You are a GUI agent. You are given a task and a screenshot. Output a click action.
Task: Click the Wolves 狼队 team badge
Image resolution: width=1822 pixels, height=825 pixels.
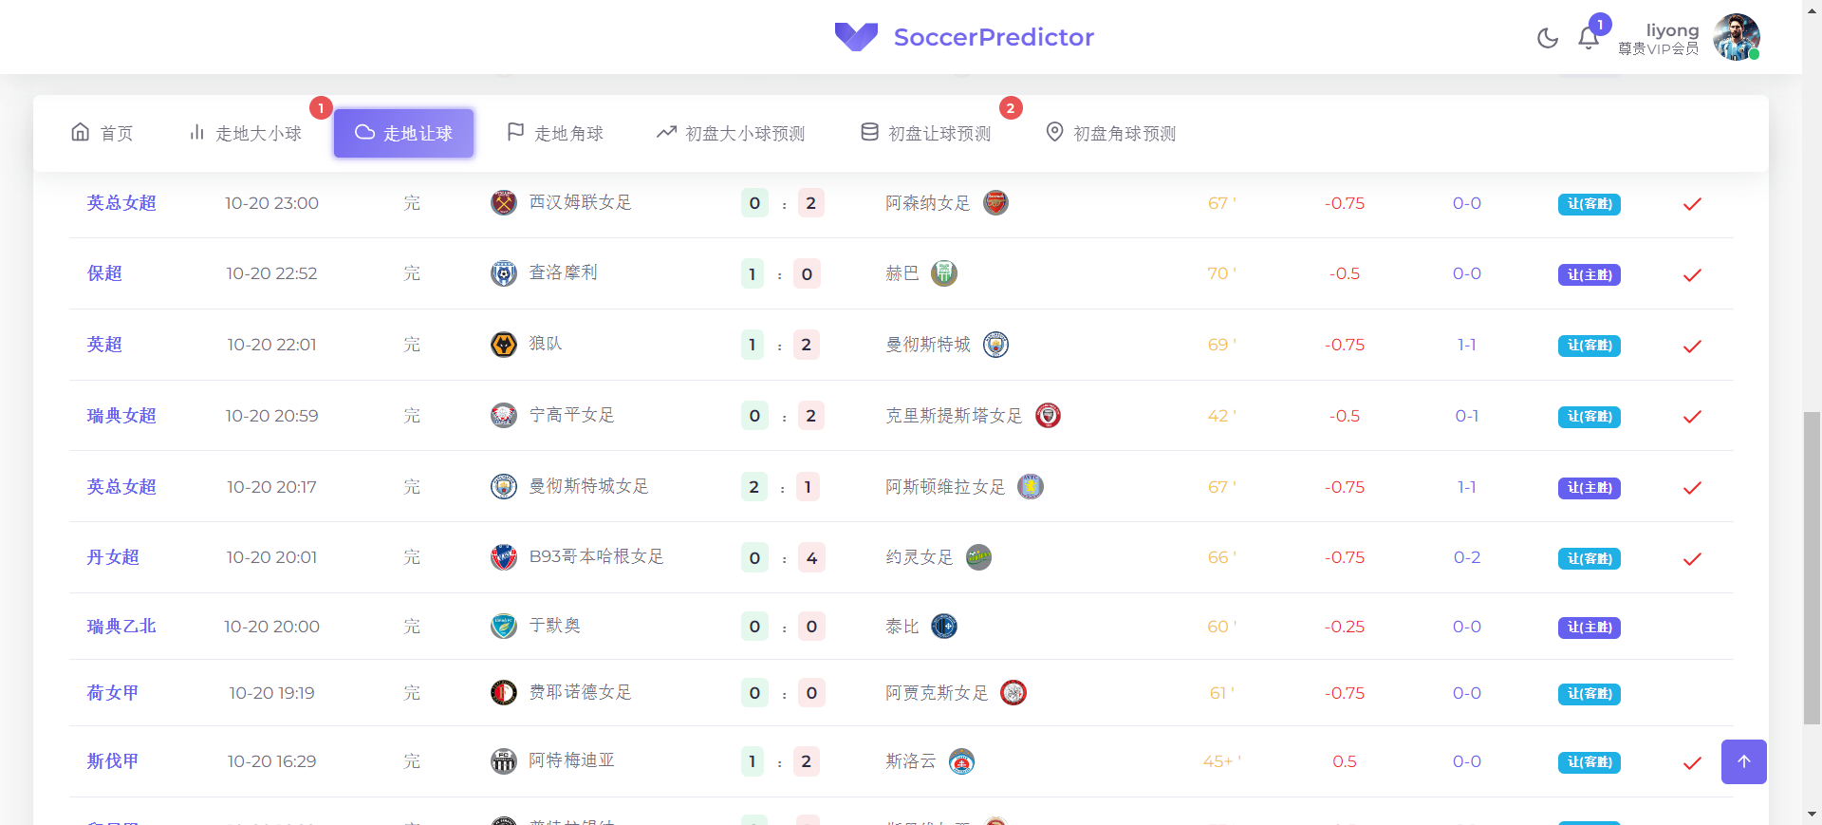click(504, 345)
